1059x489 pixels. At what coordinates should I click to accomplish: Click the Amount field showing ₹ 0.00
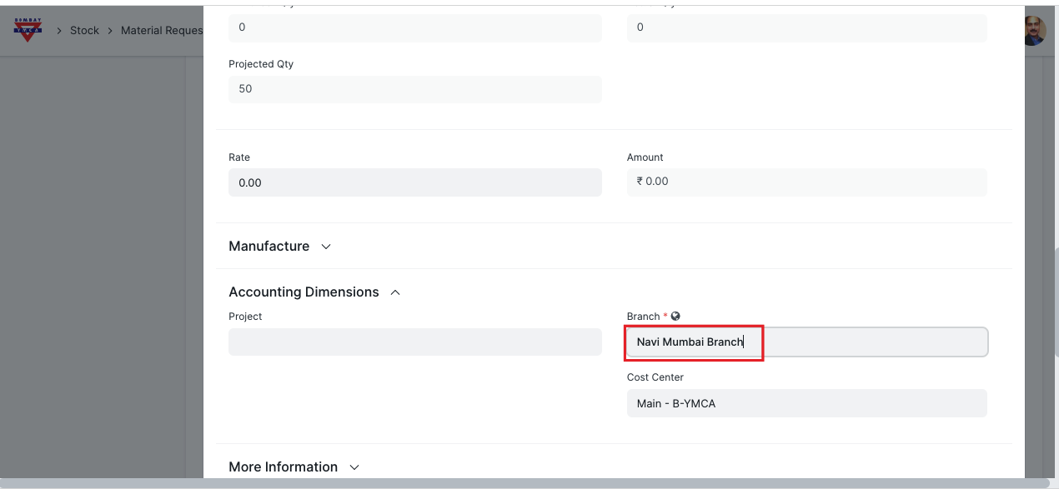806,182
